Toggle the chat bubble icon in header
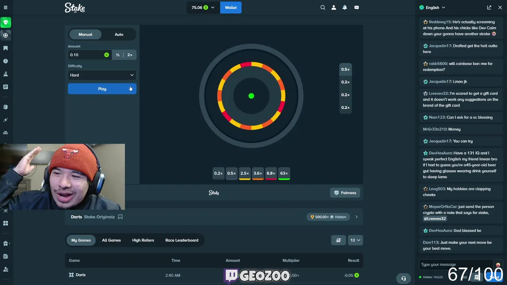The image size is (507, 285). point(356,8)
